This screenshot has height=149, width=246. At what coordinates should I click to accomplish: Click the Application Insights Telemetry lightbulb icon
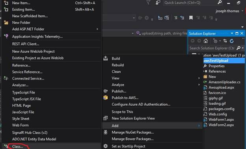pyautogui.click(x=6, y=36)
